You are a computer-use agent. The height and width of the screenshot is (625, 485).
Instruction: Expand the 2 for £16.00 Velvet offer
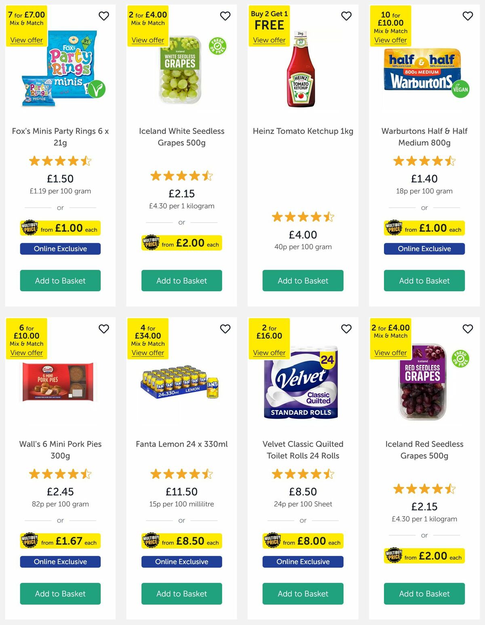(269, 352)
